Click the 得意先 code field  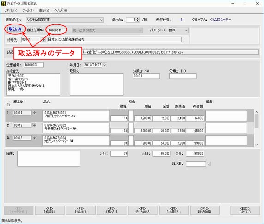pos(30,39)
